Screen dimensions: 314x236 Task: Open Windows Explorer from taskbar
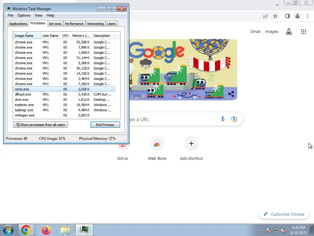(65, 230)
